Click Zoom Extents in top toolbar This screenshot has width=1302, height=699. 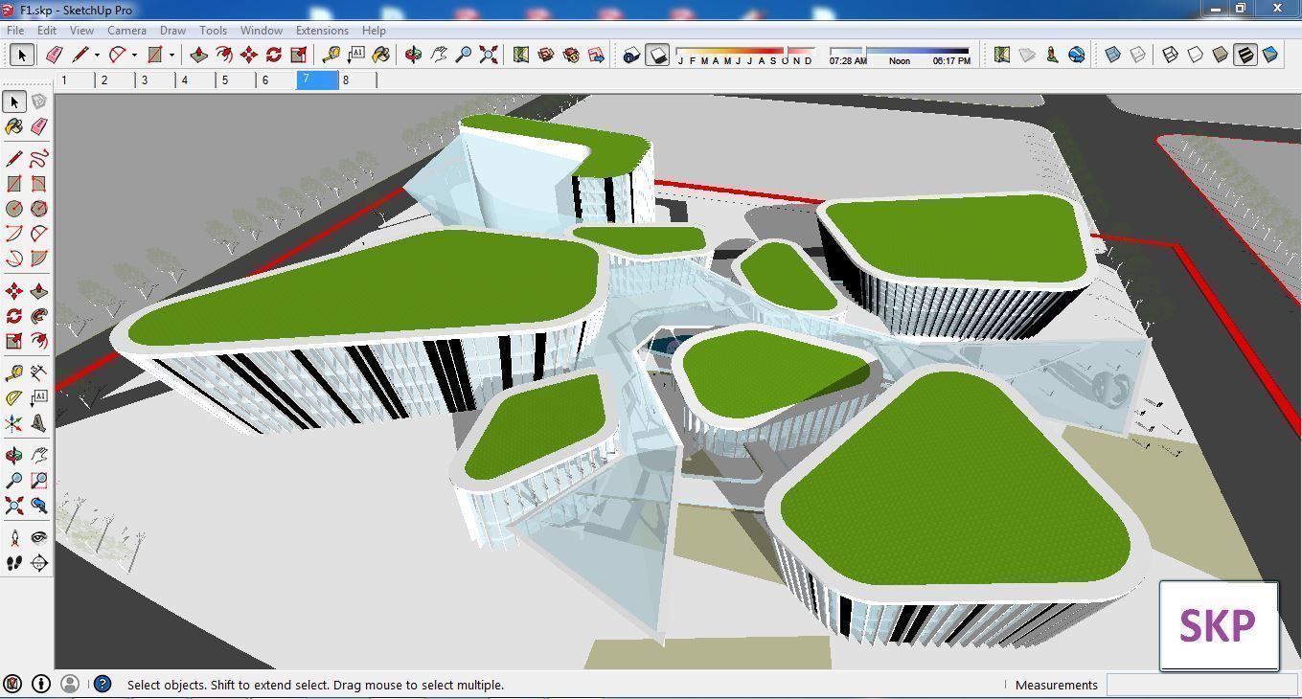[x=488, y=56]
